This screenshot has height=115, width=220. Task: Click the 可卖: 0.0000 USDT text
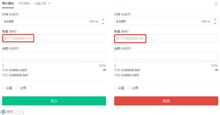pyautogui.click(x=127, y=75)
